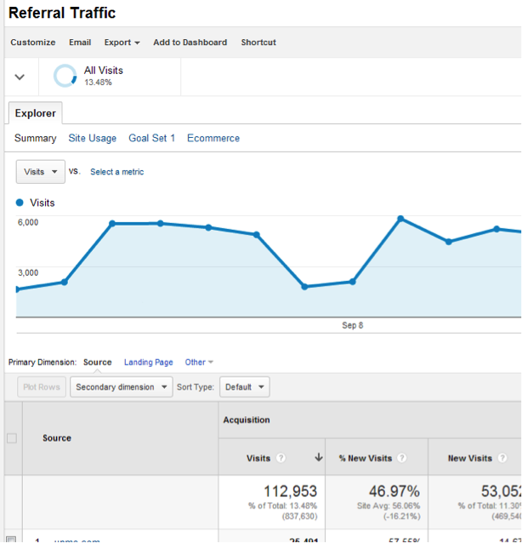The width and height of the screenshot is (522, 543).
Task: Open the Goal Set 1 tab
Action: [151, 138]
